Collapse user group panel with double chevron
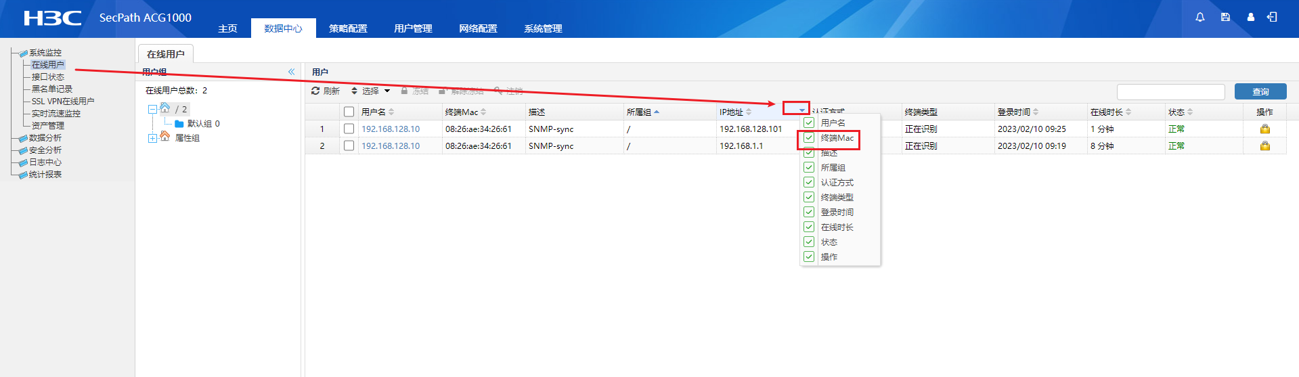This screenshot has width=1299, height=377. (x=291, y=72)
